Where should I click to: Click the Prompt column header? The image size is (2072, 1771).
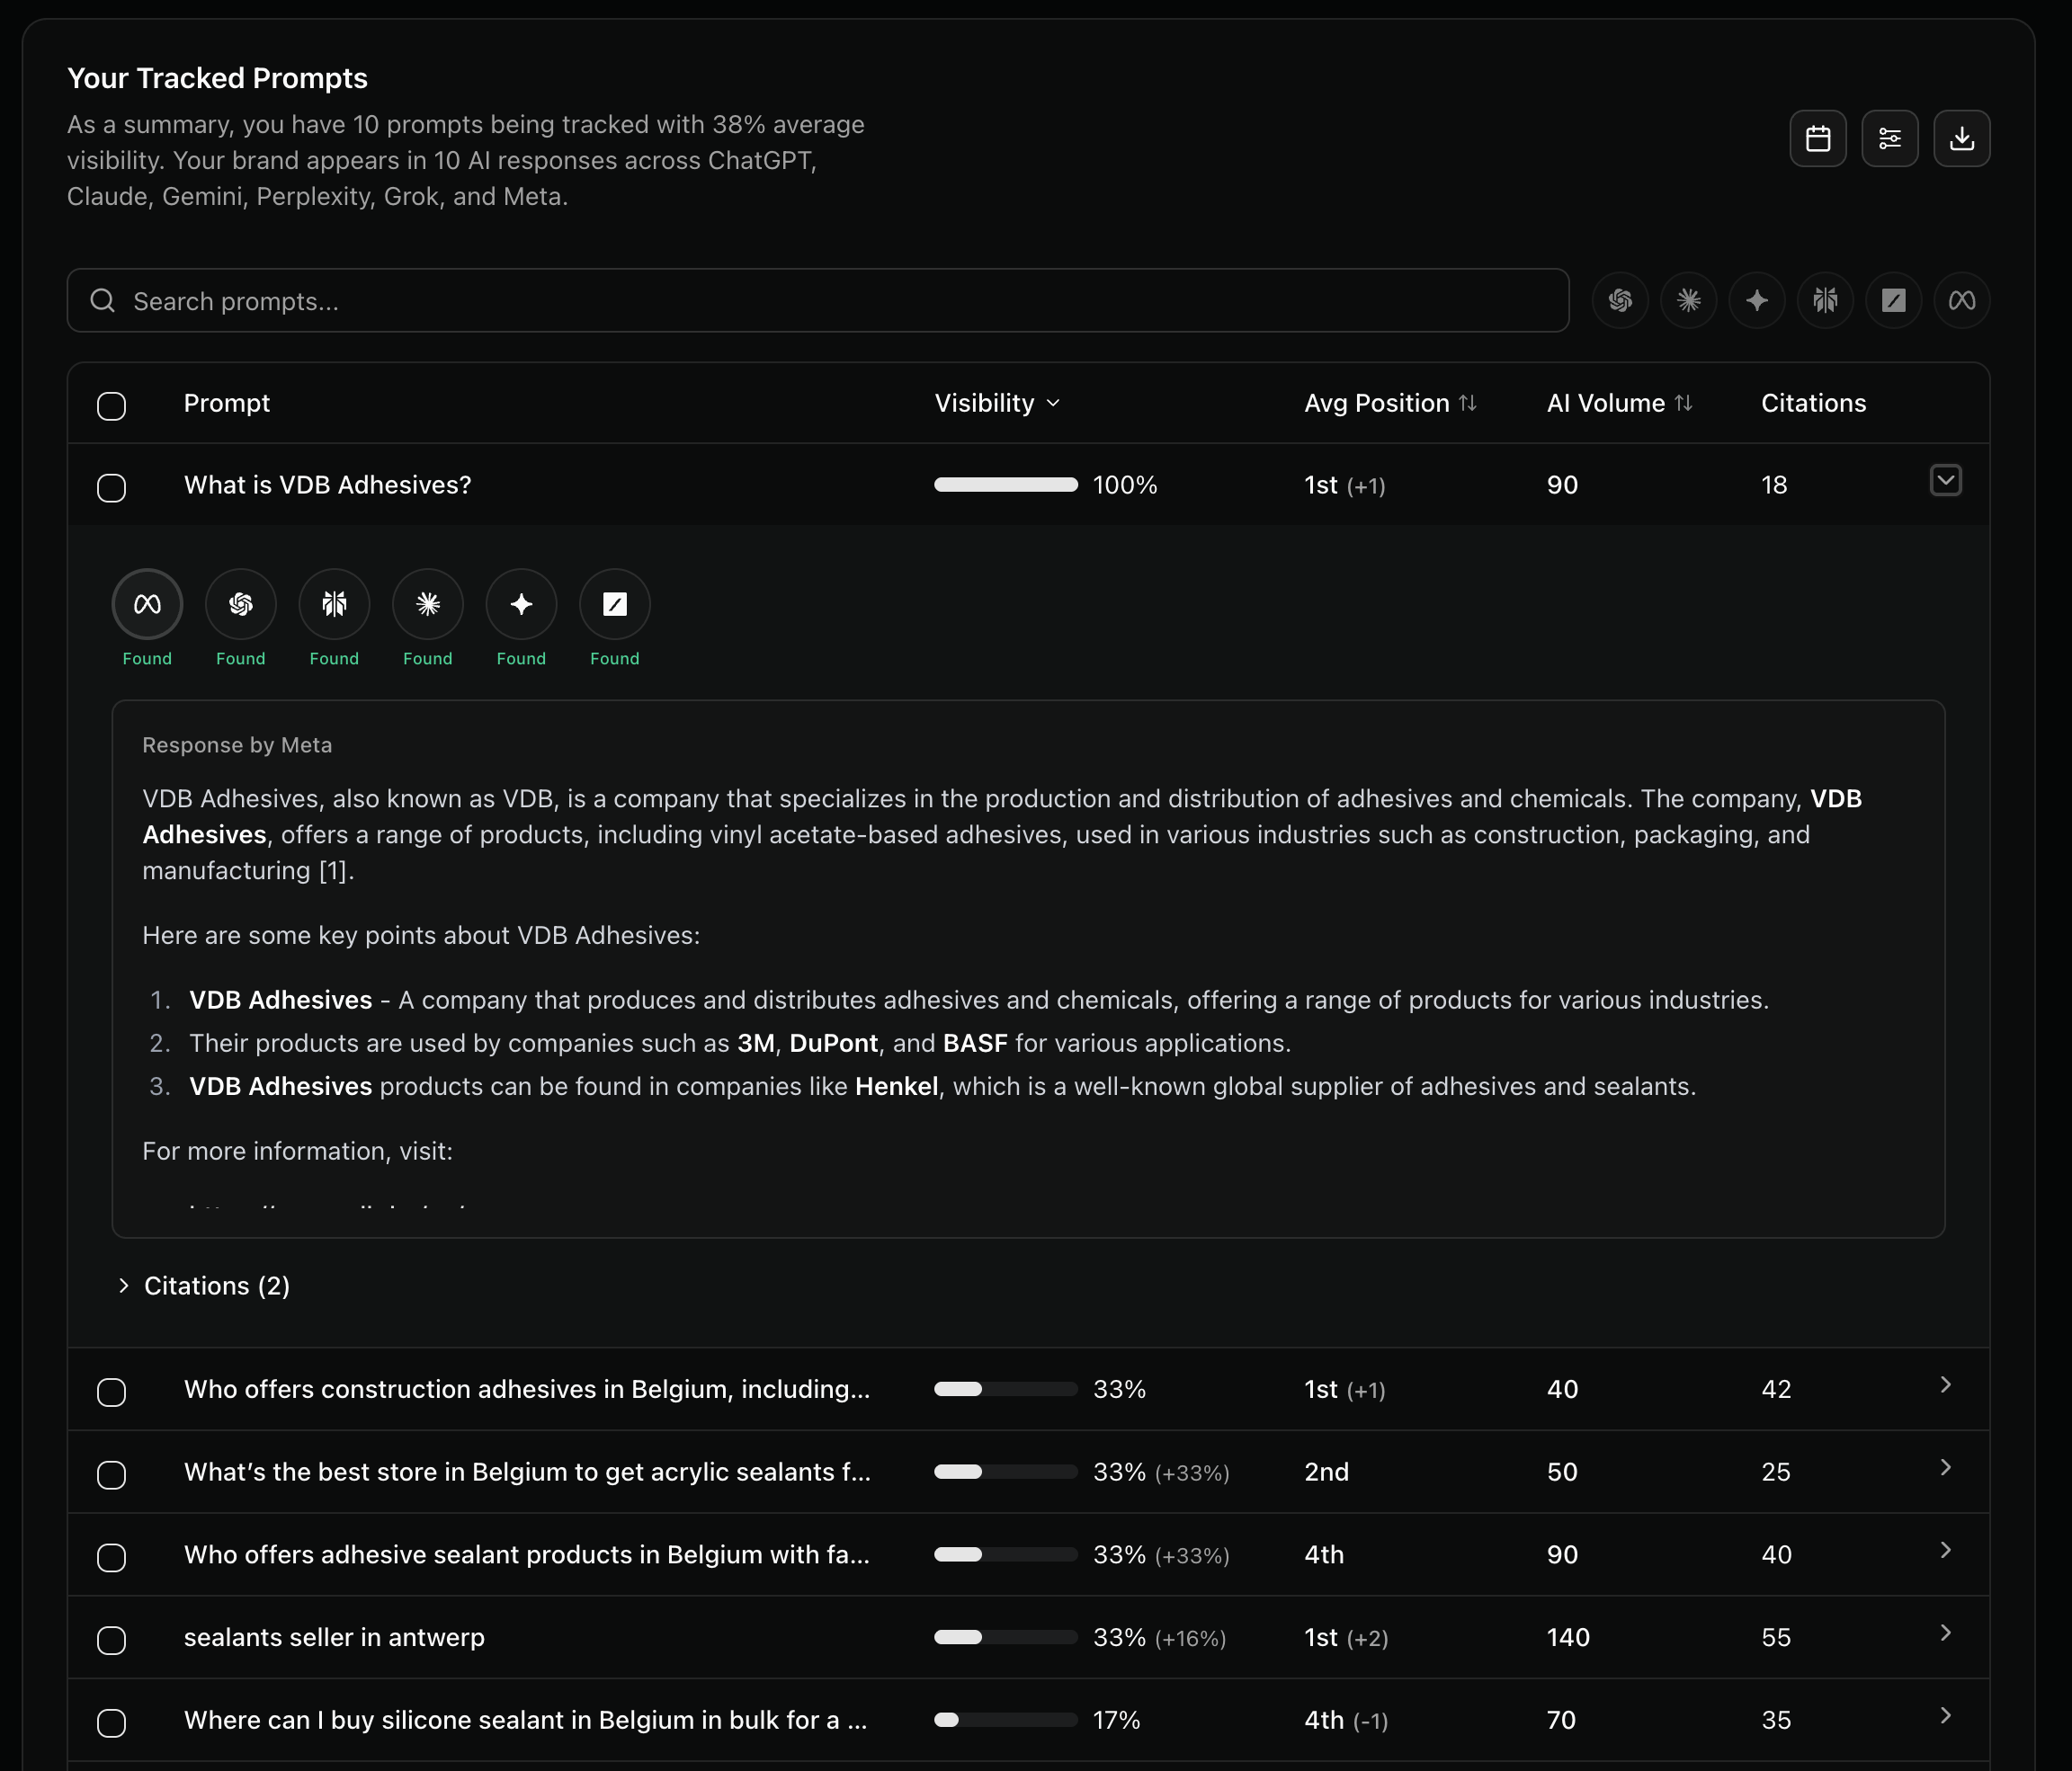(227, 403)
